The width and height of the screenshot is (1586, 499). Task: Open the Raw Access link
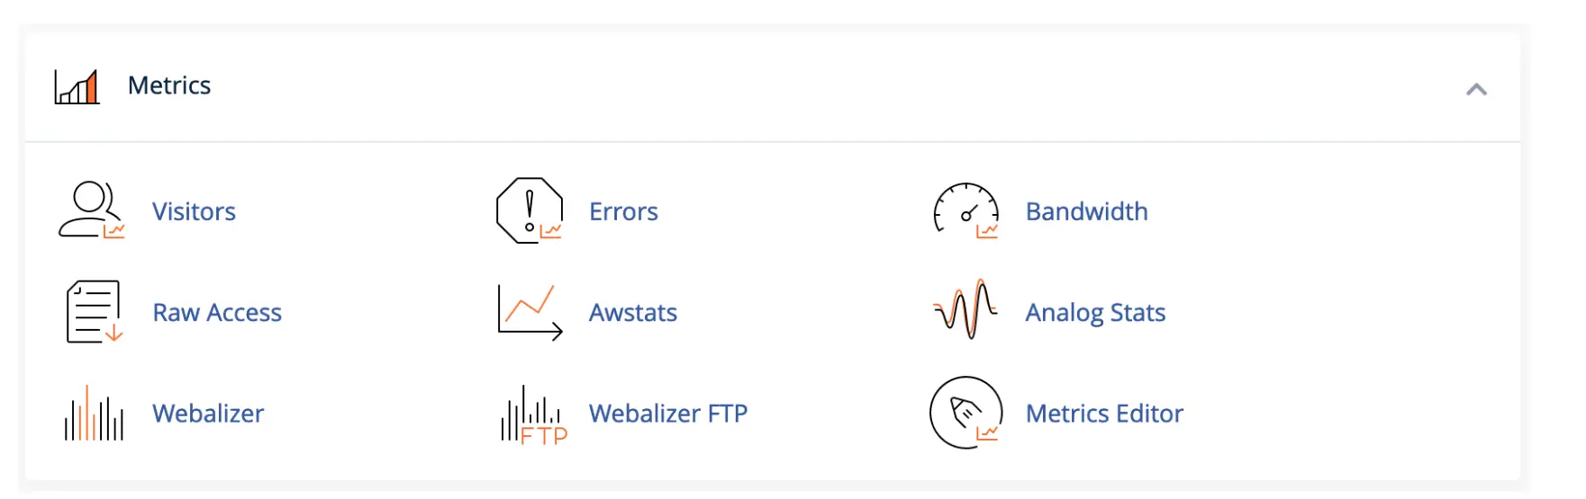217,313
